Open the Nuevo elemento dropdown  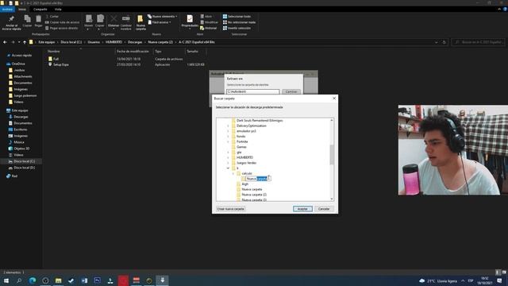coord(162,16)
